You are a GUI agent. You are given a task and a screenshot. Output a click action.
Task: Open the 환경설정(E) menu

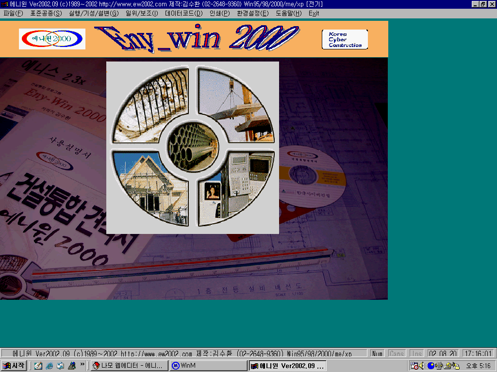(252, 13)
